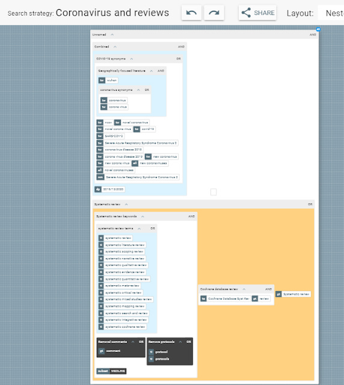Collapse systematic review terms group

139,229
